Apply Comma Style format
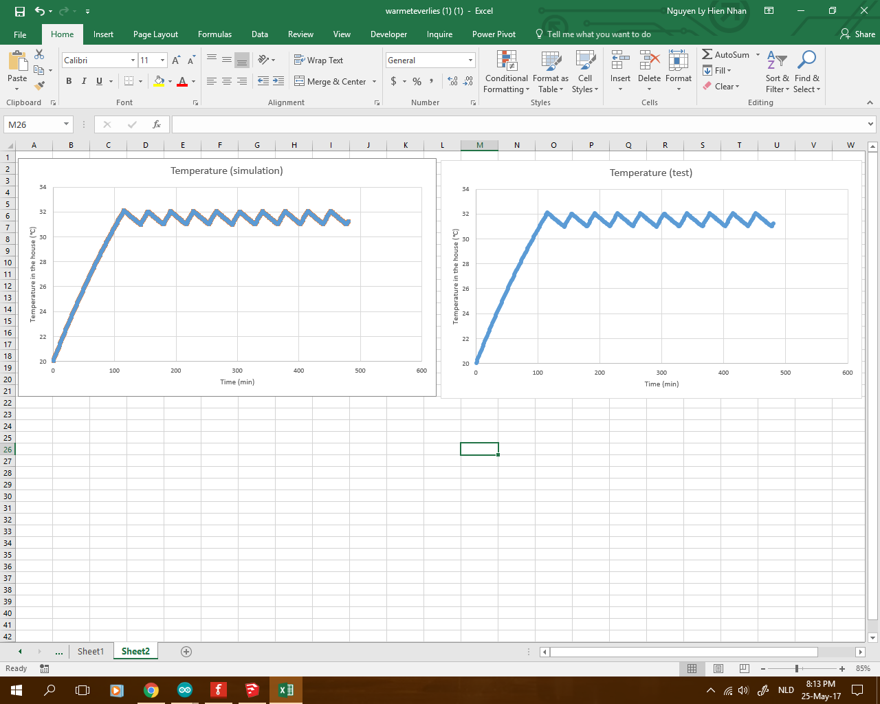The width and height of the screenshot is (880, 704). tap(432, 81)
